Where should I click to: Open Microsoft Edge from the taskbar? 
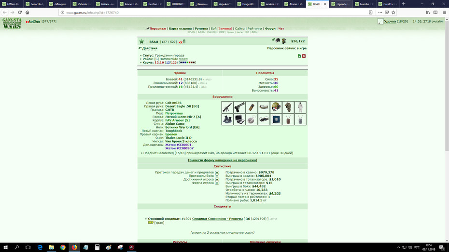40,247
